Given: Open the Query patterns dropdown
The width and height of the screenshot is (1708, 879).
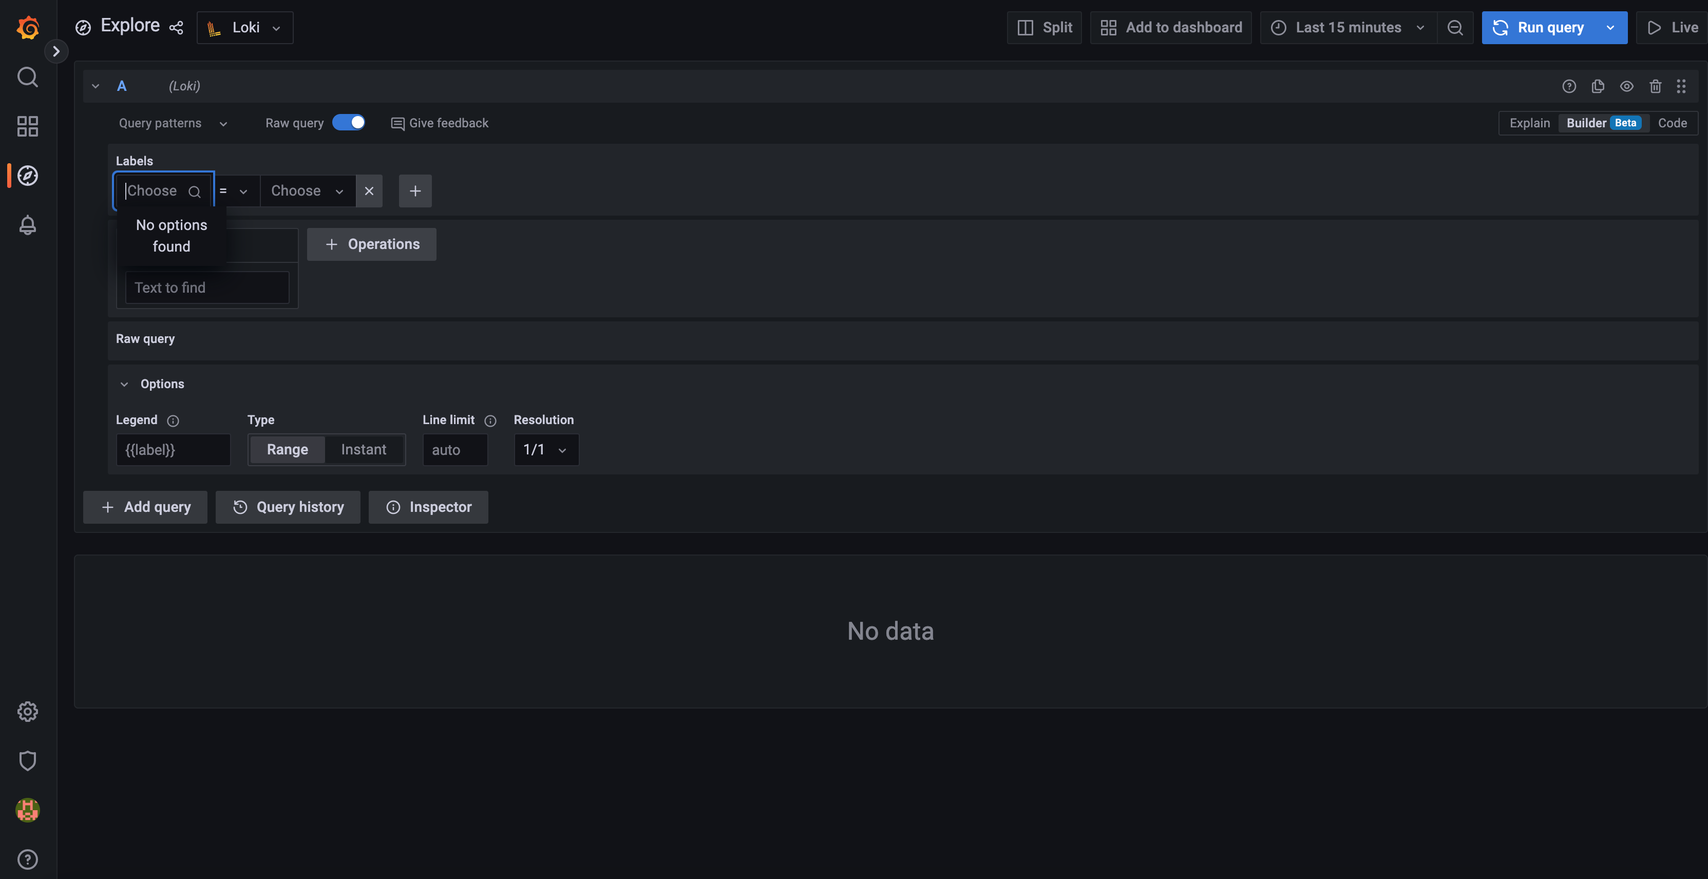Looking at the screenshot, I should pos(173,123).
